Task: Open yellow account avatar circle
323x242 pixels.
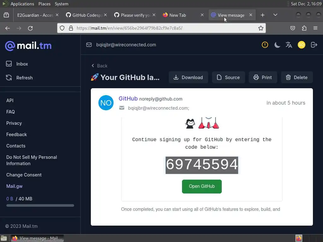Action: 301,45
